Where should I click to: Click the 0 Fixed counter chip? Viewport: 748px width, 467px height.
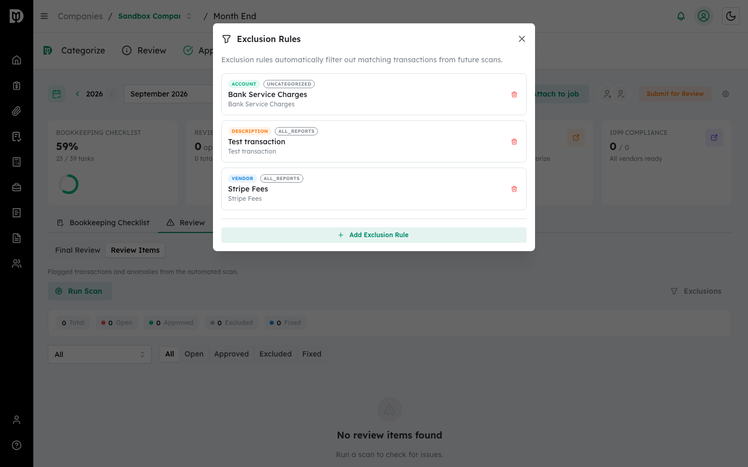coord(285,323)
